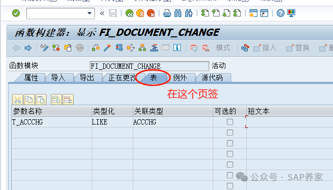
Task: Click the Save diskette icon
Action: (x=113, y=13)
